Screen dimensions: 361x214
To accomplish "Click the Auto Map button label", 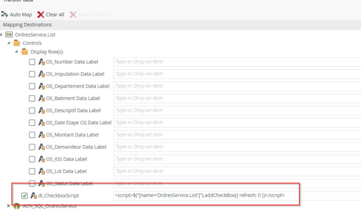I will 21,15.
